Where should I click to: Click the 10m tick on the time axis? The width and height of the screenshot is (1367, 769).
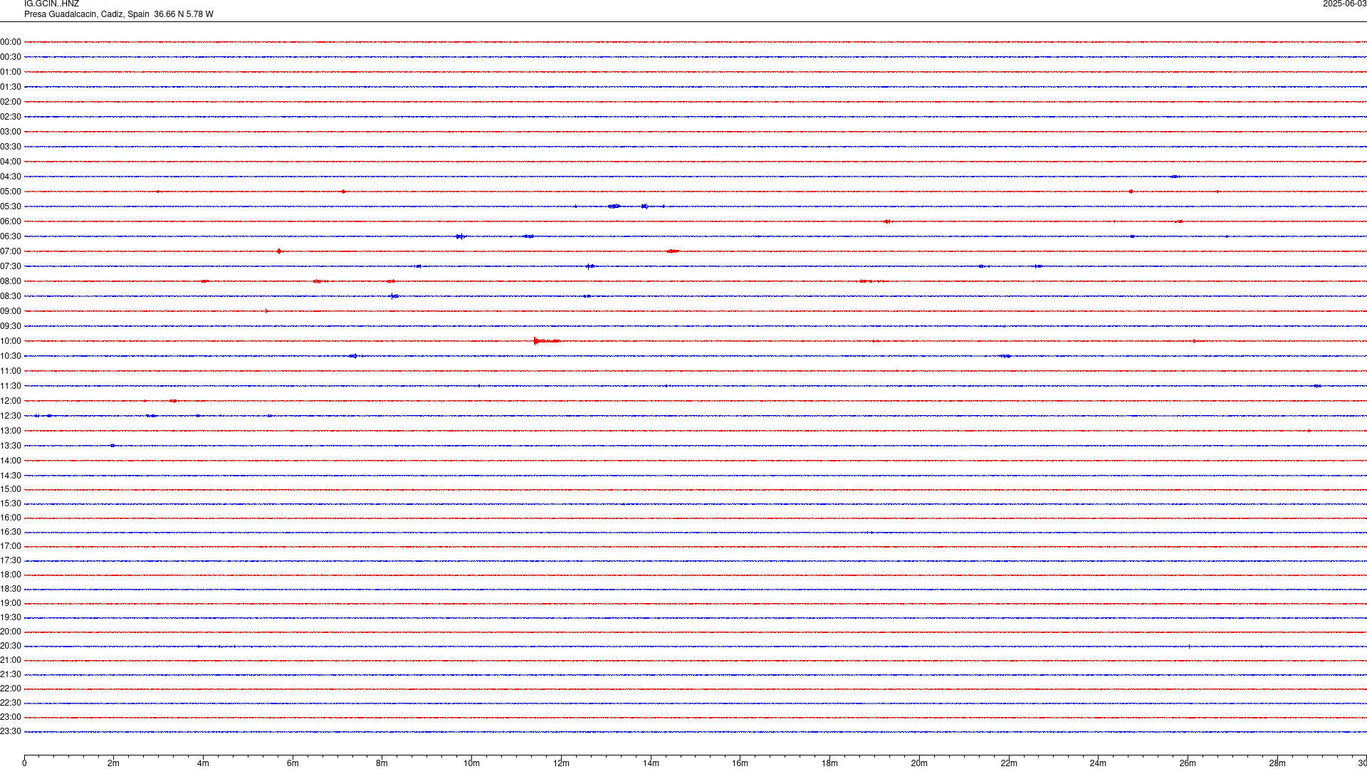click(471, 763)
